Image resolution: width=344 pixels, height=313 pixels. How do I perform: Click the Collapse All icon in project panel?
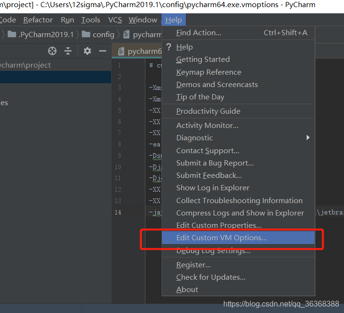pyautogui.click(x=68, y=51)
